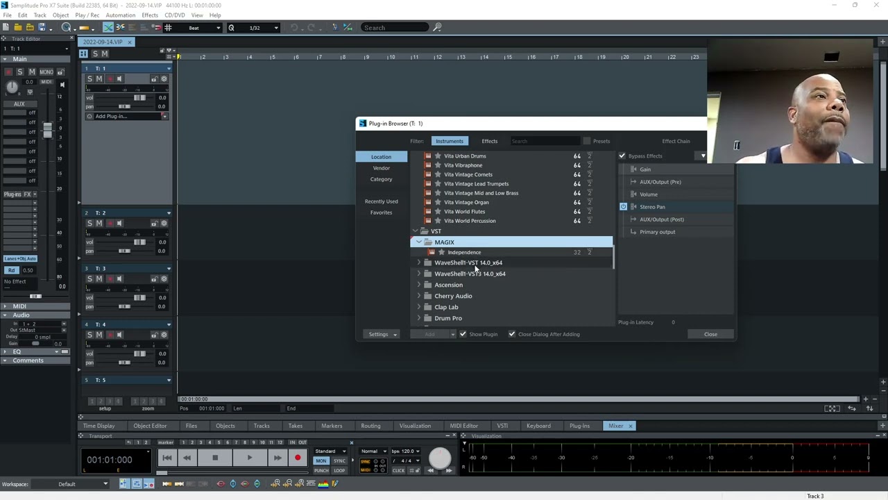Expand the Cherry Audio folder

(x=418, y=297)
